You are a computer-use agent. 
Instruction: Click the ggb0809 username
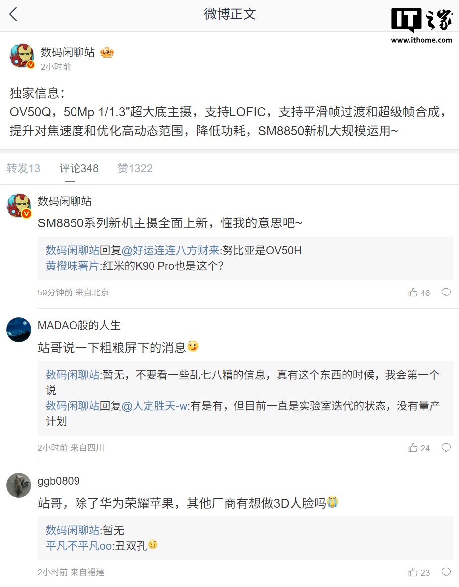[x=59, y=481]
